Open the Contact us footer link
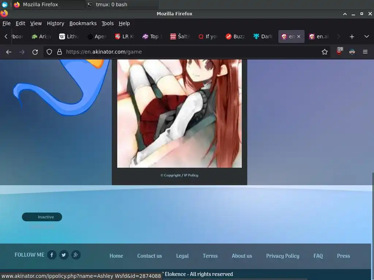The width and height of the screenshot is (374, 280). [x=149, y=256]
